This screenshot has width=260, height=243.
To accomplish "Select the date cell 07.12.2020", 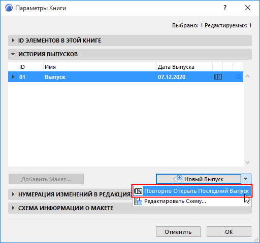I will tap(172, 77).
